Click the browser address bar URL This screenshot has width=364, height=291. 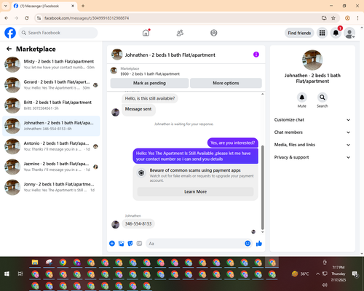87,18
